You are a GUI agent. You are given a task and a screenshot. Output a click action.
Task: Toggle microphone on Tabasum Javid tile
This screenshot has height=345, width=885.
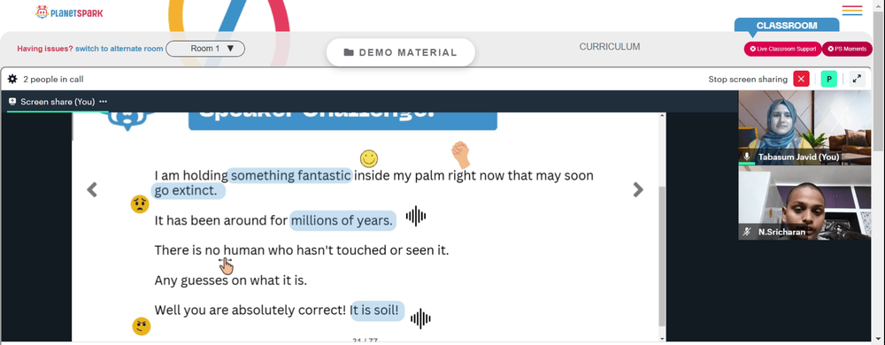[x=747, y=157]
